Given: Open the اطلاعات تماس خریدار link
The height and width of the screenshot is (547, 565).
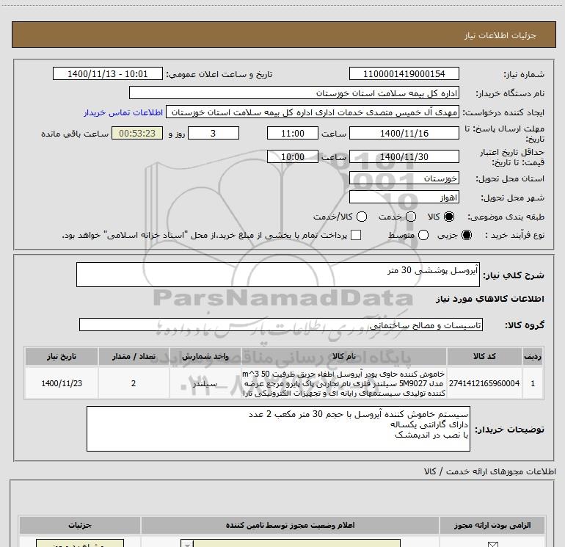Looking at the screenshot, I should [123, 112].
